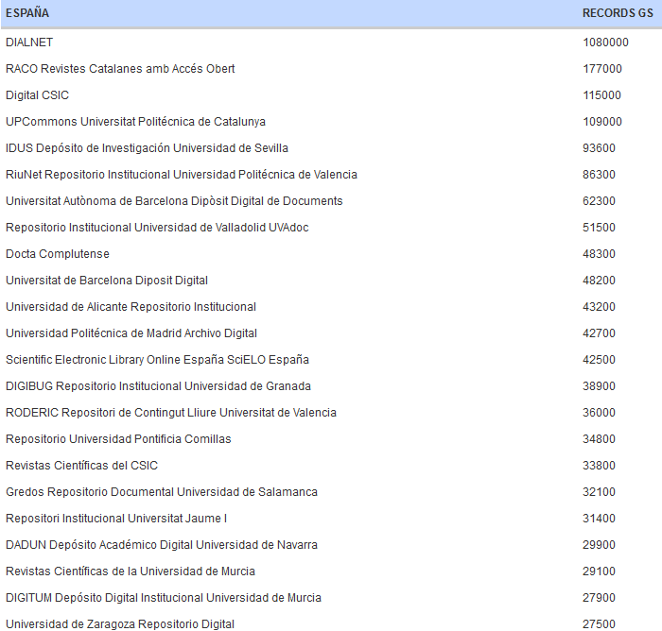Click the ESPAÑA column header
This screenshot has height=631, width=662.
click(x=27, y=13)
